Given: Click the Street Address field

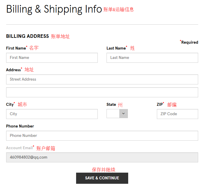Looking at the screenshot, I should point(102,79).
